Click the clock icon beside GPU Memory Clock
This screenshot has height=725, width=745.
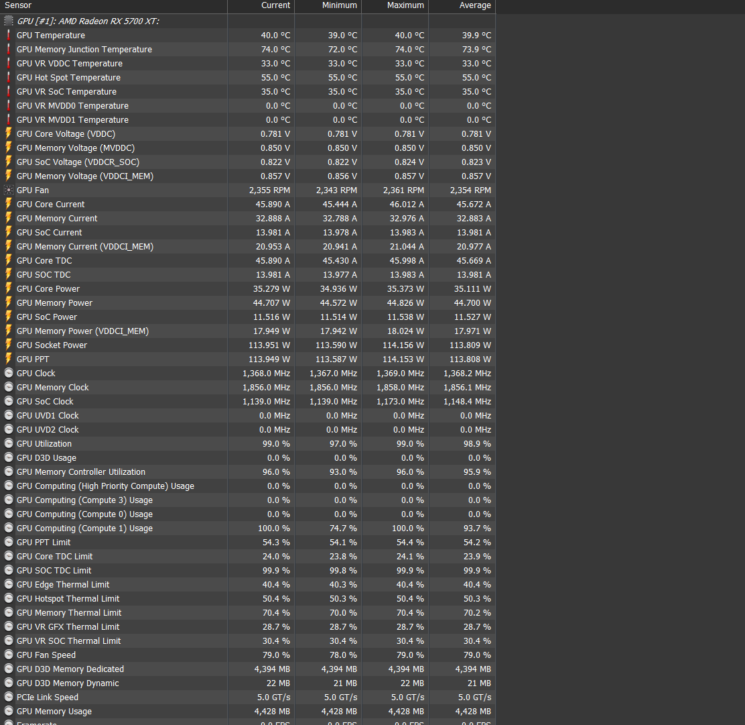tap(9, 387)
